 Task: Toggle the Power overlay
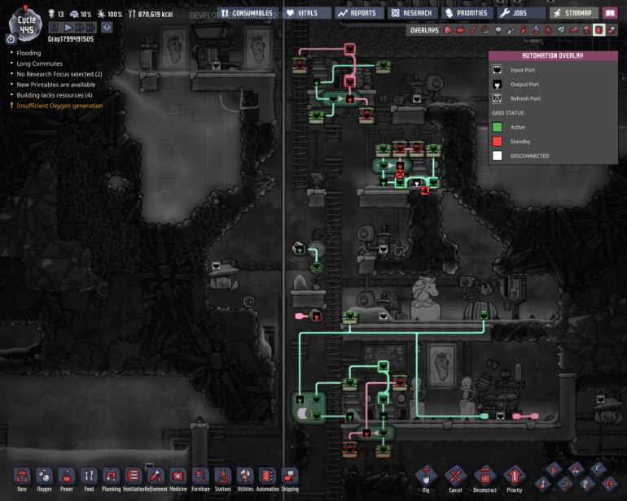tap(461, 30)
